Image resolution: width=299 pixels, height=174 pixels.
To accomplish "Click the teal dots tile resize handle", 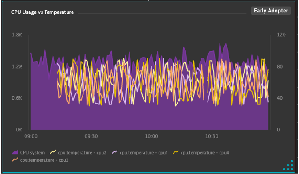I will (288, 166).
